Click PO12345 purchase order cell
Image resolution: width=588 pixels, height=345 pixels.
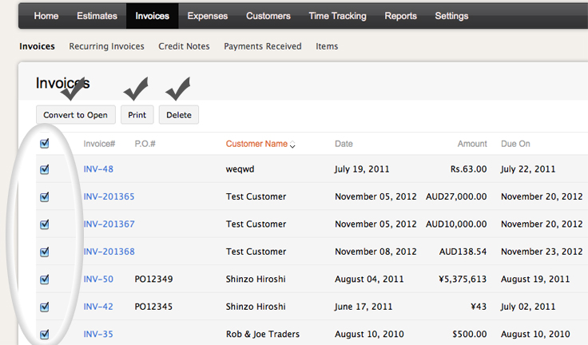coord(153,307)
